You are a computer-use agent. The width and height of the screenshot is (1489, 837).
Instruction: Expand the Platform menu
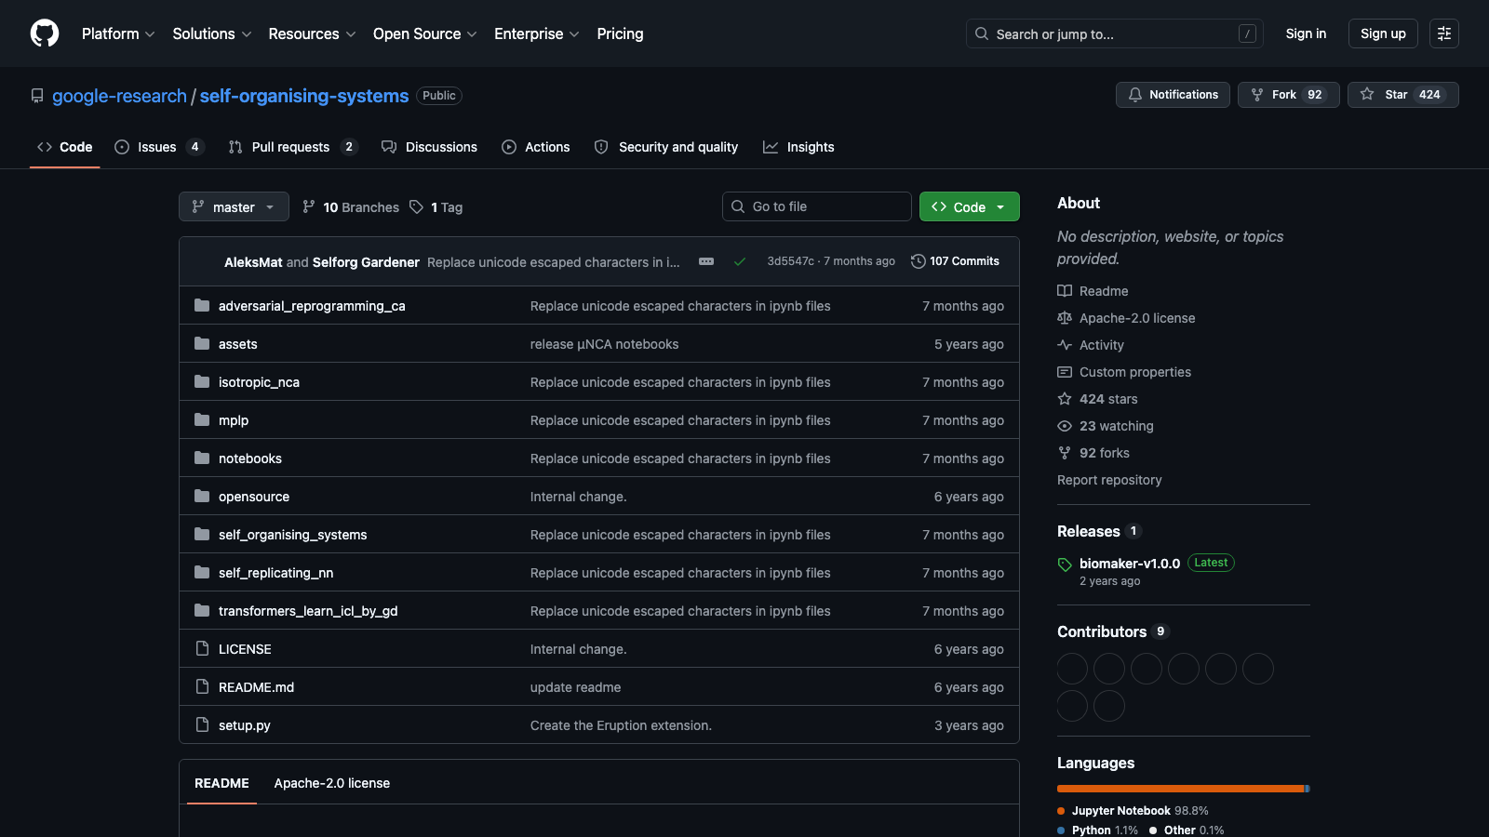[118, 33]
